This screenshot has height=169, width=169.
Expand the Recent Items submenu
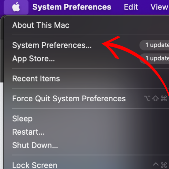tap(36, 79)
